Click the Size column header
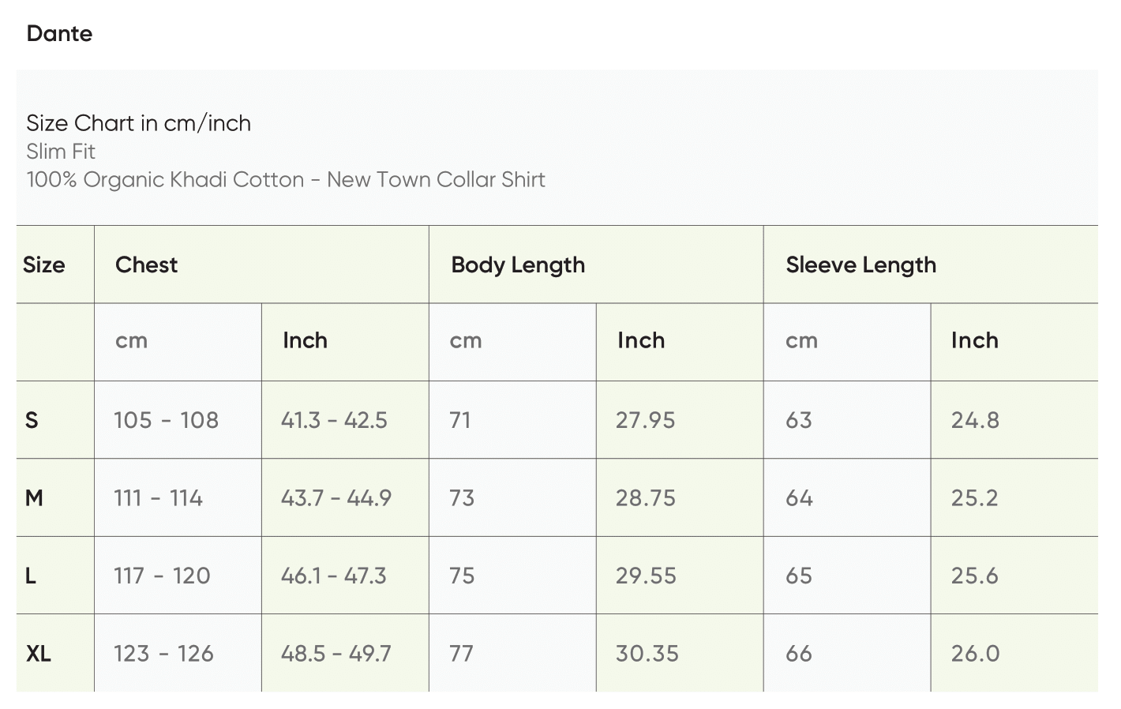 coord(44,264)
